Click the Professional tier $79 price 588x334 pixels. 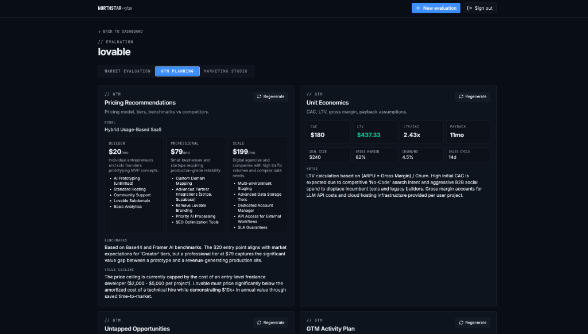pos(177,152)
